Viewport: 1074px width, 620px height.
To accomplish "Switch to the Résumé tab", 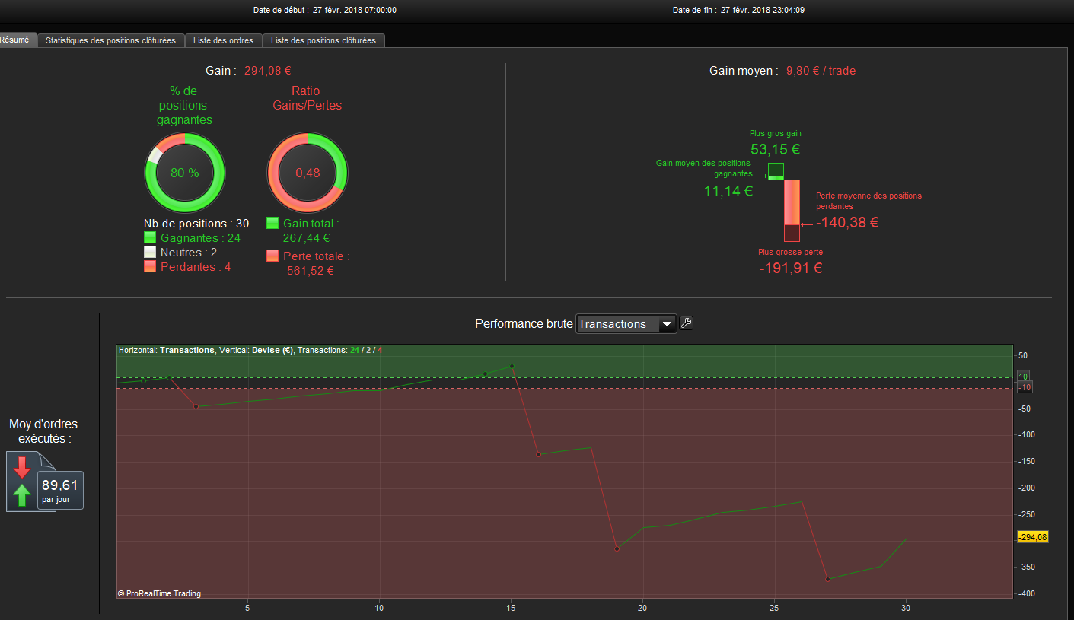I will pyautogui.click(x=15, y=40).
